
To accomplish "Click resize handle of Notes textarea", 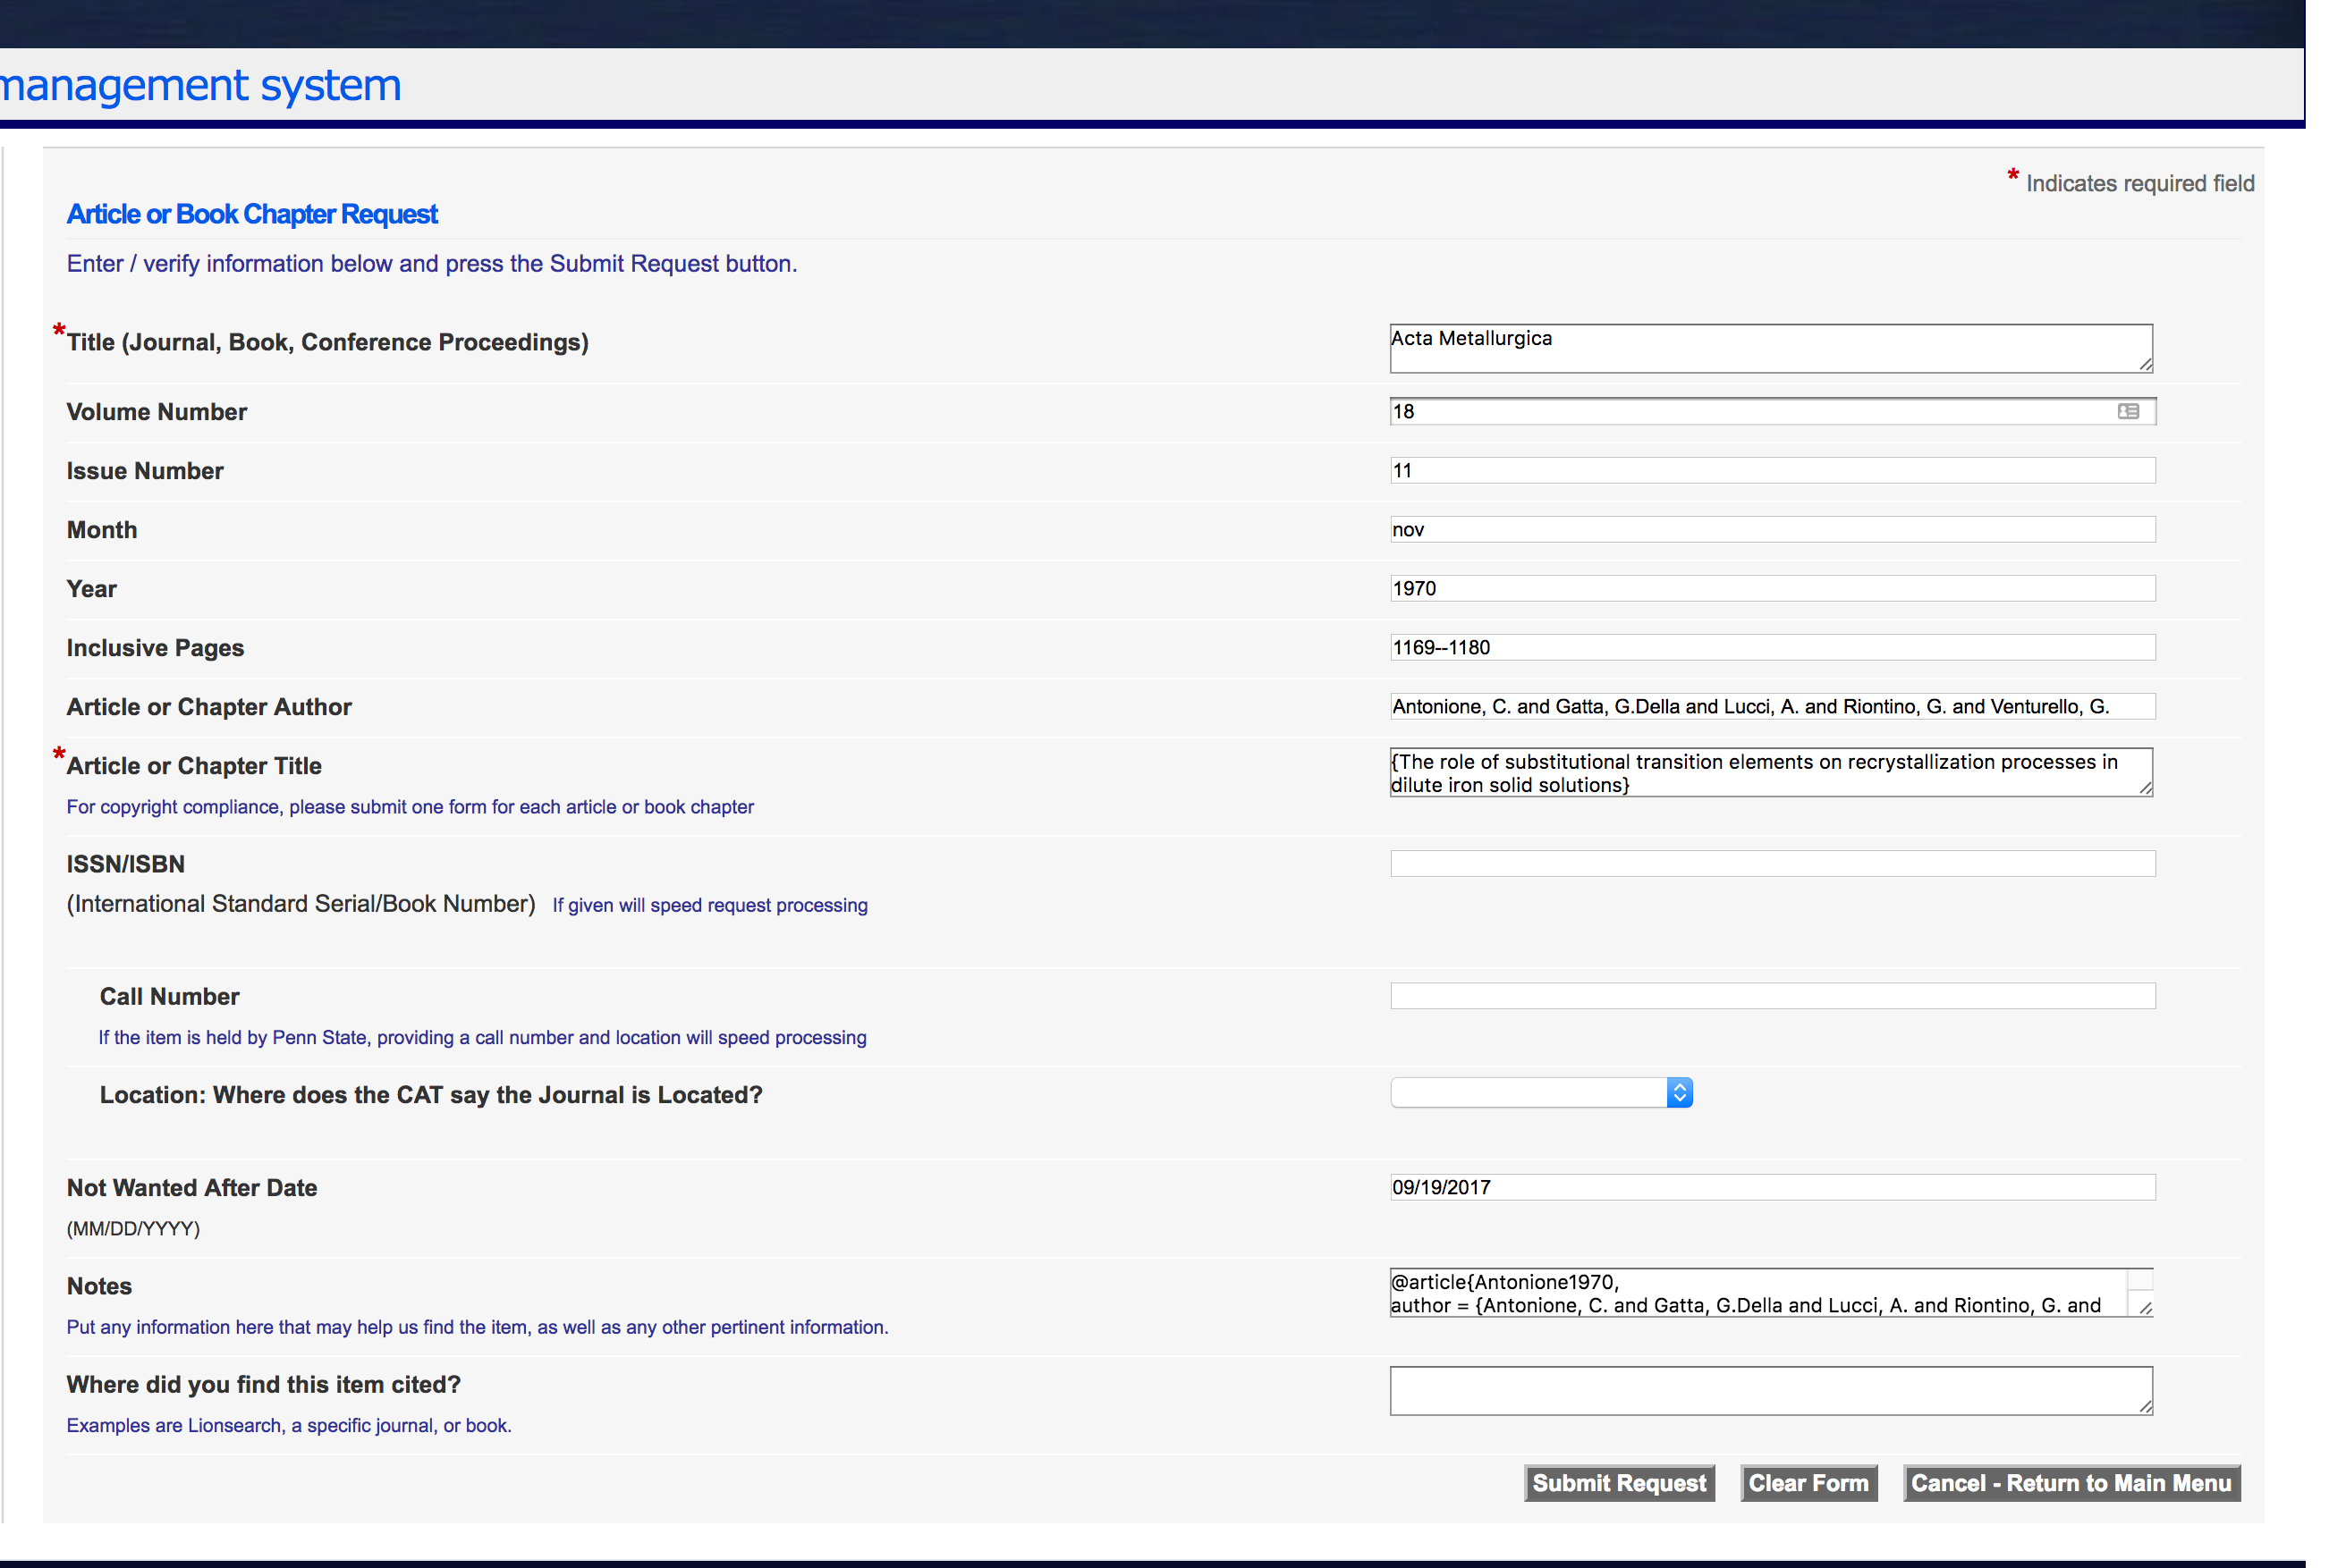I will pyautogui.click(x=2145, y=1308).
